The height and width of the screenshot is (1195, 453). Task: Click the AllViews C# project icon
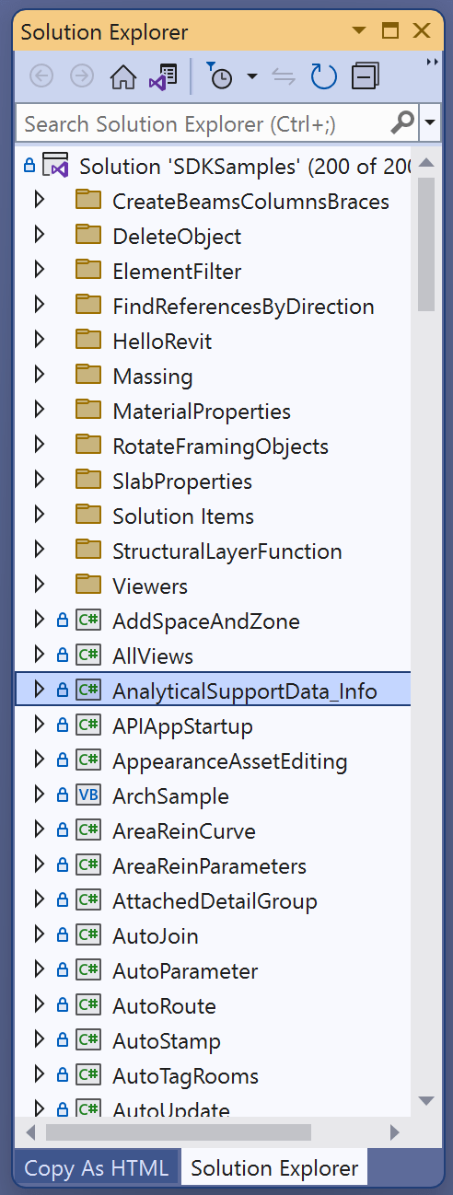point(88,656)
